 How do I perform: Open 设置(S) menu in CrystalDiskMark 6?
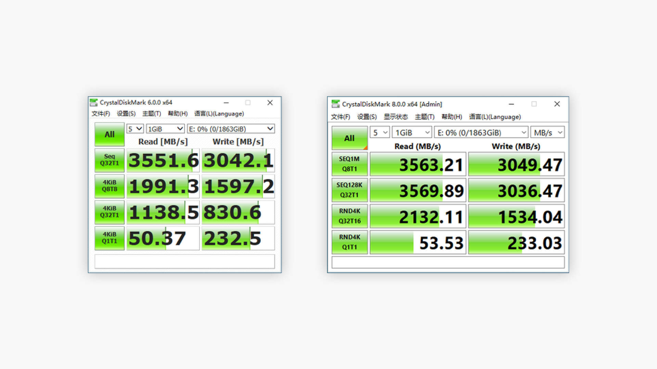(x=126, y=114)
